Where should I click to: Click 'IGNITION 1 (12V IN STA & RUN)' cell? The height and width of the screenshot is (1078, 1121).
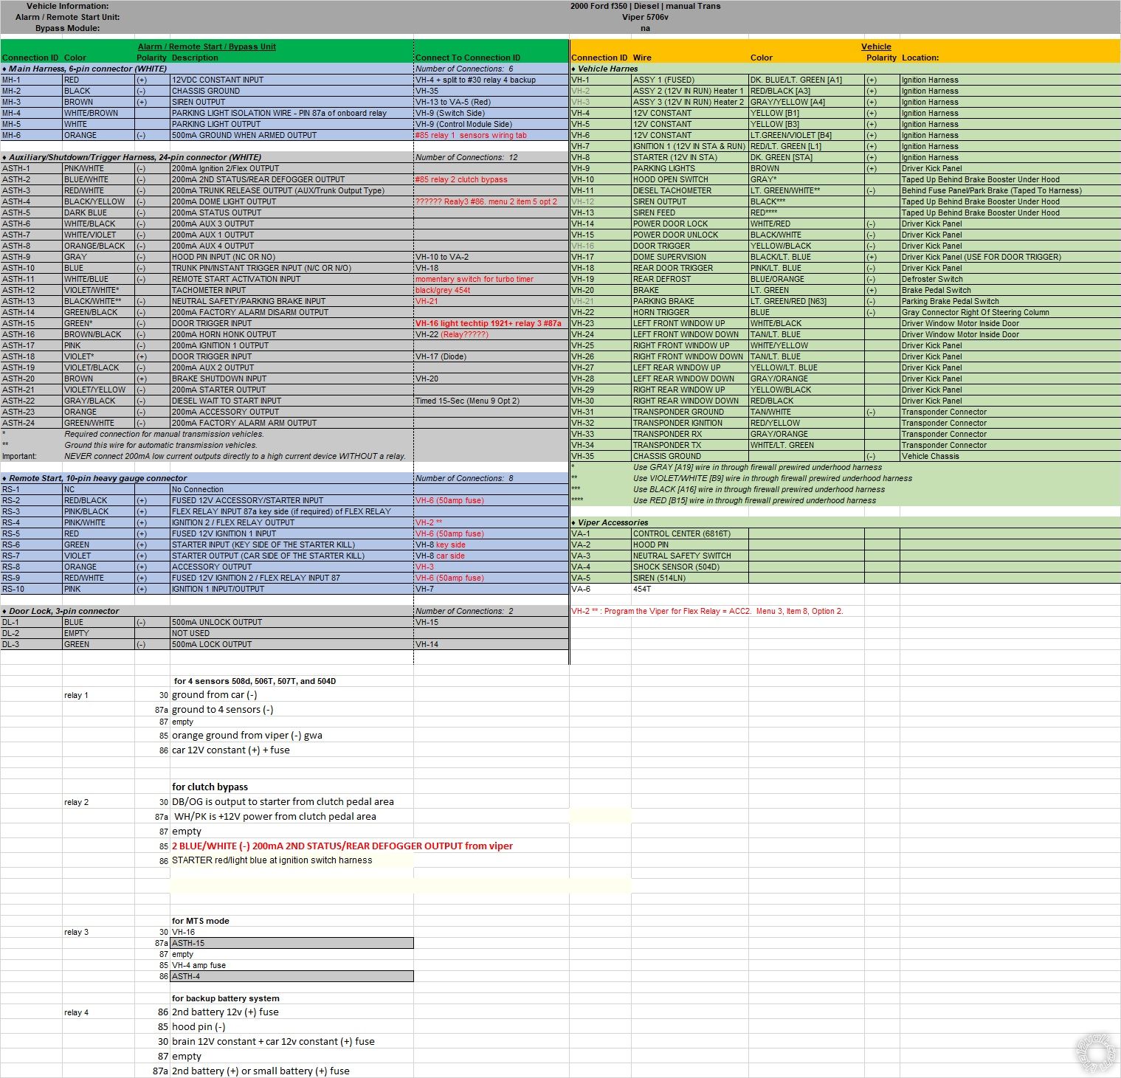(689, 146)
